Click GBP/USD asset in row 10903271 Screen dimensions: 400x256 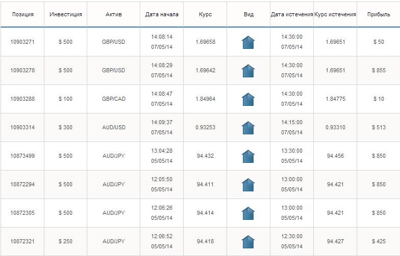click(113, 42)
